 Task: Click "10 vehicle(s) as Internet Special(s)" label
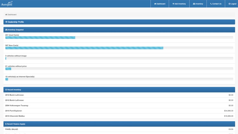[20, 77]
